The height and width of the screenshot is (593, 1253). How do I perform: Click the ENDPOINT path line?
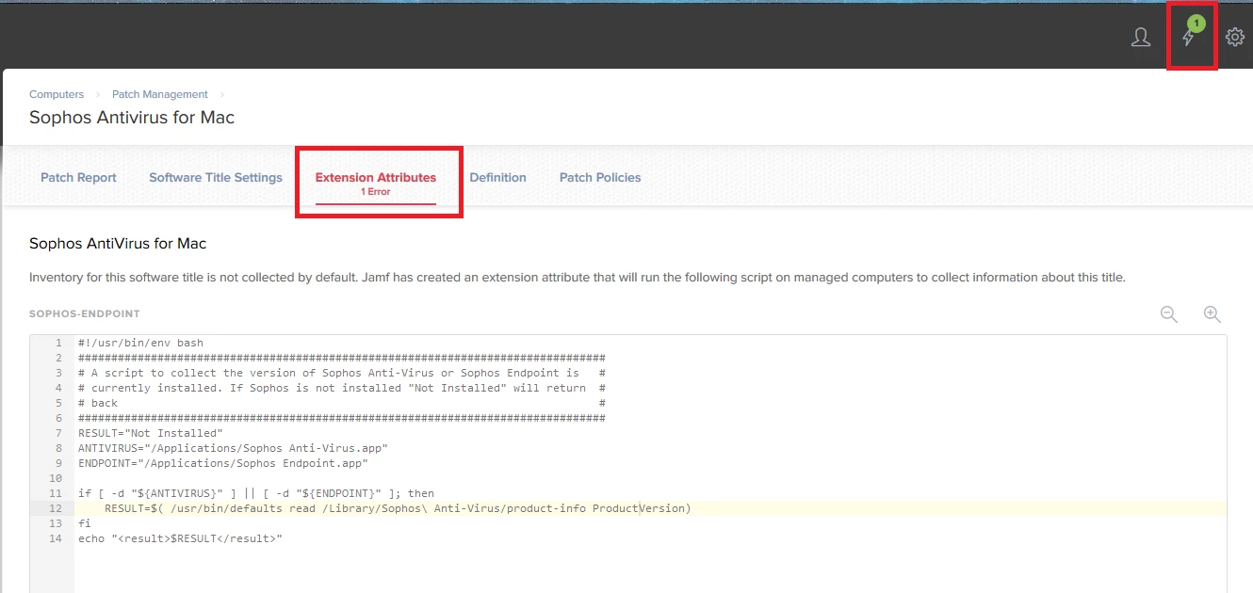(223, 463)
